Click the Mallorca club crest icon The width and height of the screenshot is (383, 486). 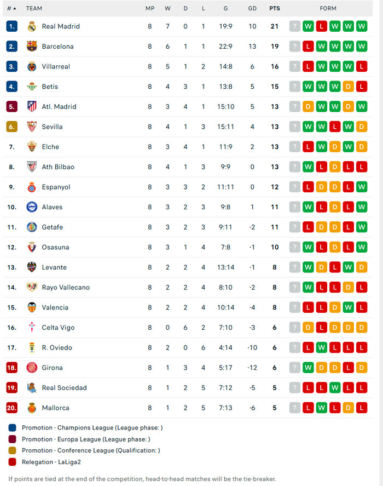pos(32,408)
